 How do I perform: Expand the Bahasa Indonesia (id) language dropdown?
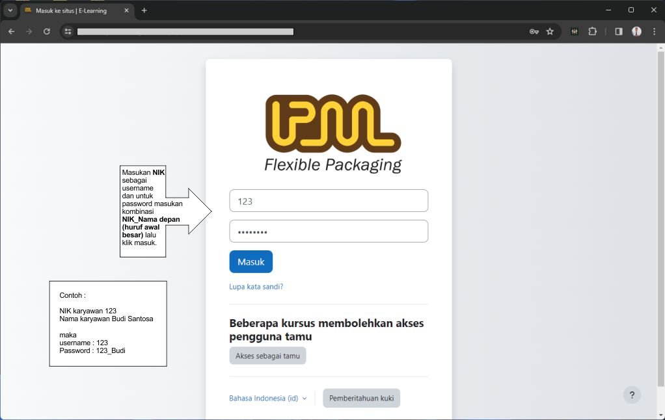point(267,399)
